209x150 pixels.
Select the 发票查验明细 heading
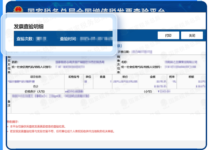pos(29,27)
